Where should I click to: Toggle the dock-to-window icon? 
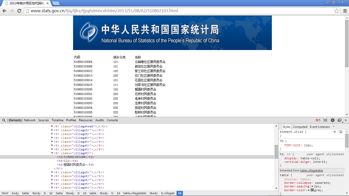pyautogui.click(x=339, y=120)
